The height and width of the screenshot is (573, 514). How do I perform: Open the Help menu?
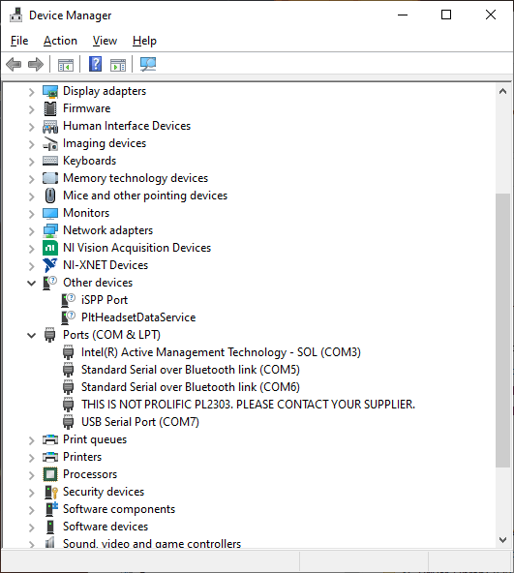144,41
